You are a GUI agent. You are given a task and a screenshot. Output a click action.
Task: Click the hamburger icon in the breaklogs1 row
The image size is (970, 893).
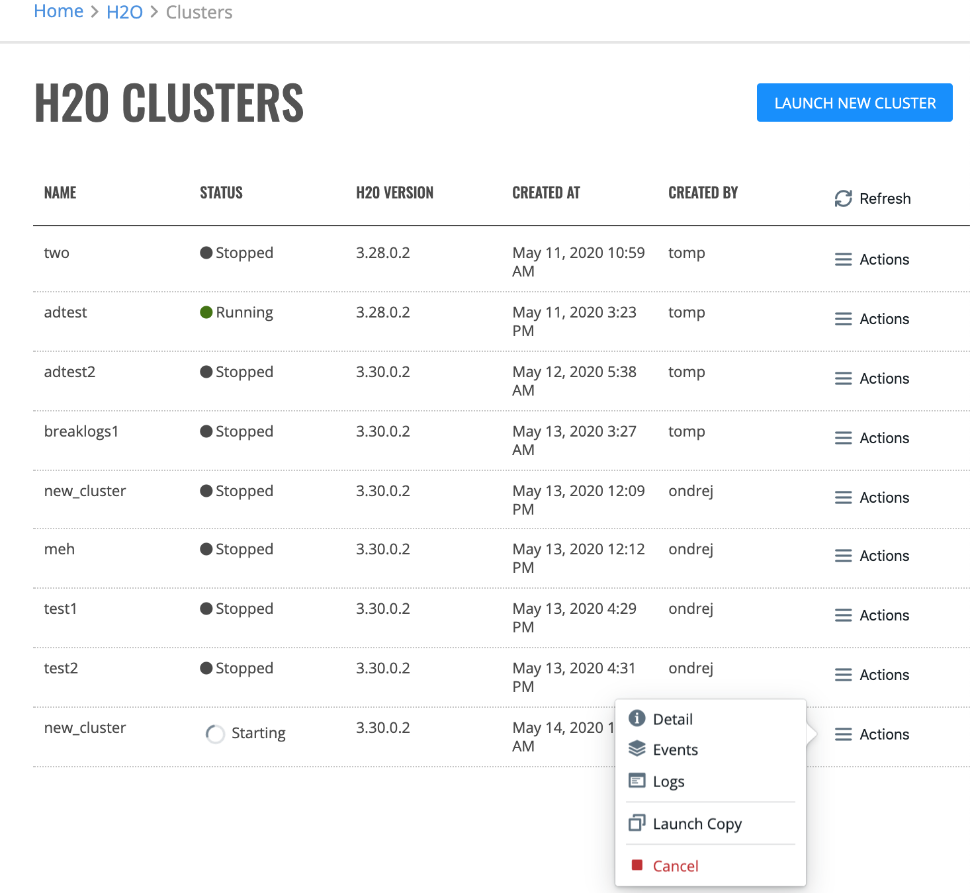[843, 438]
